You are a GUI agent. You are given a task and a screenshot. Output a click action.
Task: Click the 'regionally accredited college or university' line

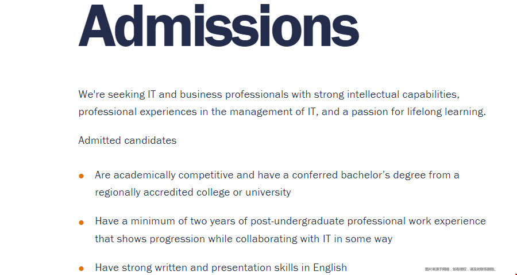193,192
